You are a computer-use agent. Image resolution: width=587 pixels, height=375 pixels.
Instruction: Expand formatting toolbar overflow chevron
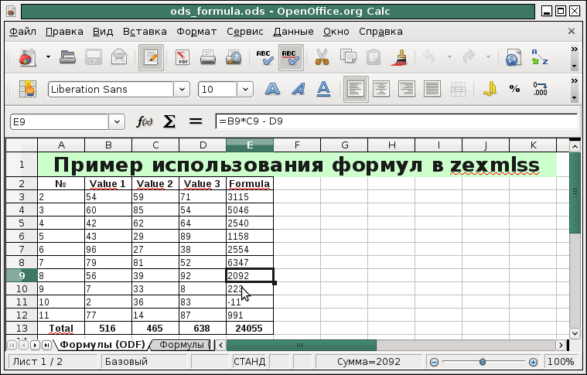coord(575,81)
